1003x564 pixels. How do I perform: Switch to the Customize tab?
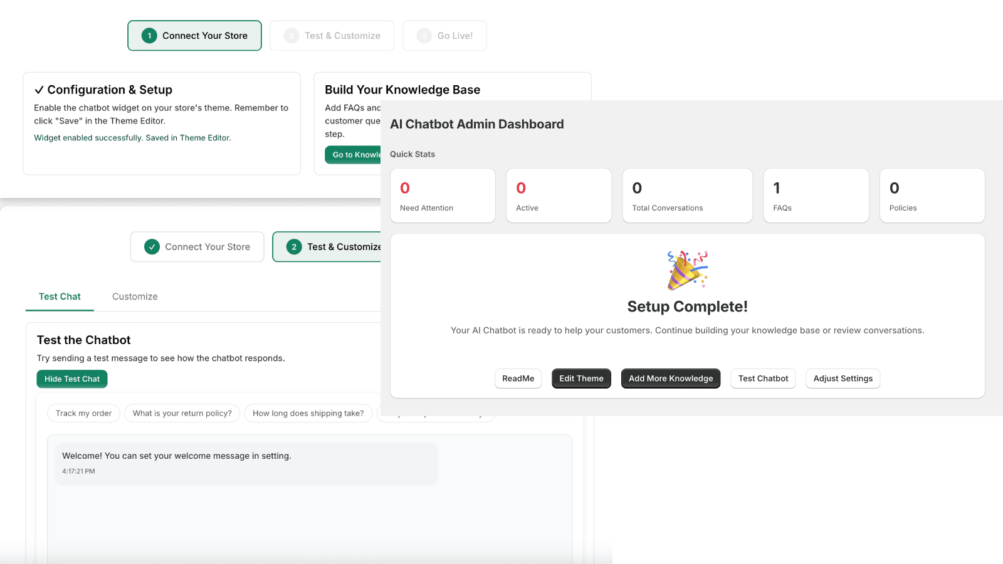tap(134, 296)
